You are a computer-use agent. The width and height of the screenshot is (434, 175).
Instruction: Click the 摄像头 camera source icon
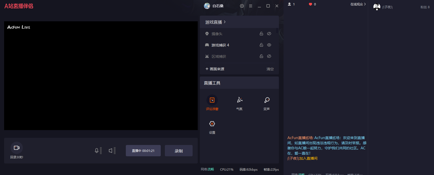click(x=207, y=34)
